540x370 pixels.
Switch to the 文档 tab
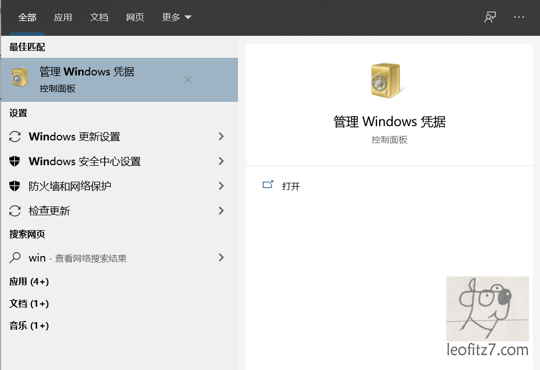click(99, 17)
